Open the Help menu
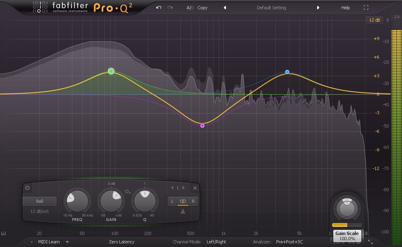This screenshot has width=402, height=247. point(345,8)
